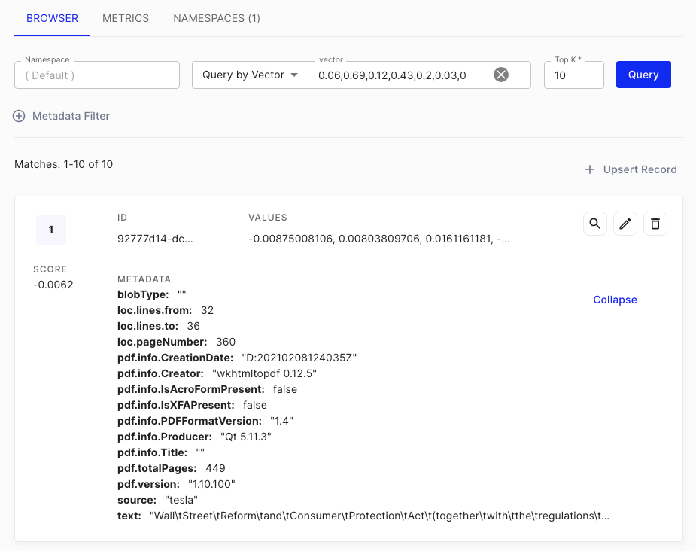Edit record 1 using the pencil icon

pos(625,224)
